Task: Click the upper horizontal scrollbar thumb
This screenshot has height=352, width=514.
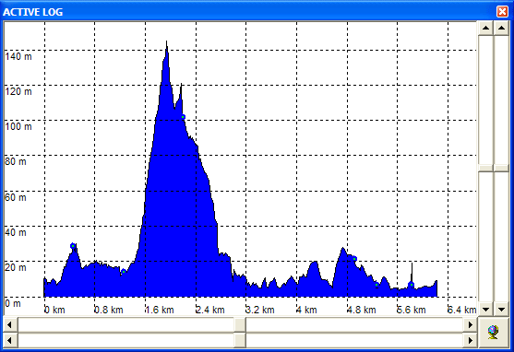Action: (240, 324)
